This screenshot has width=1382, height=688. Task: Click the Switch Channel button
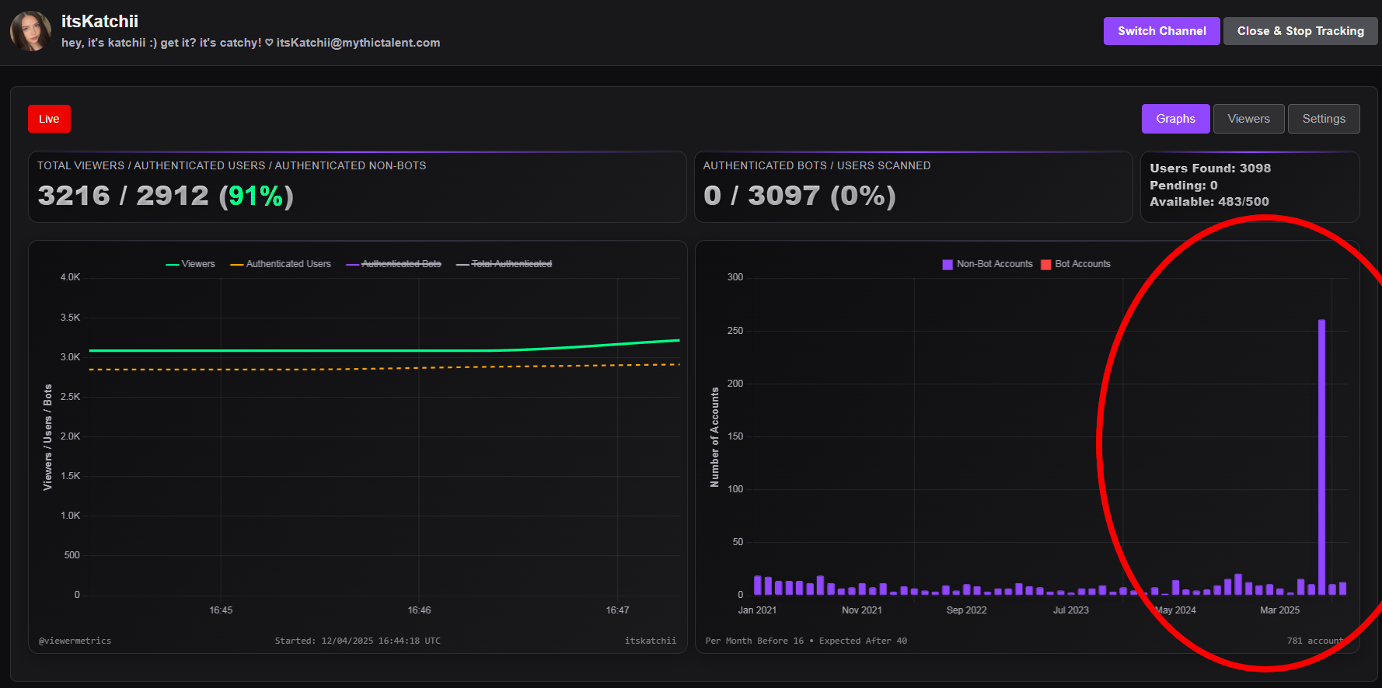click(x=1161, y=31)
